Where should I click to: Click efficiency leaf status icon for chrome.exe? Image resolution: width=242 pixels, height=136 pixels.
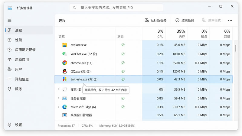(x=123, y=63)
